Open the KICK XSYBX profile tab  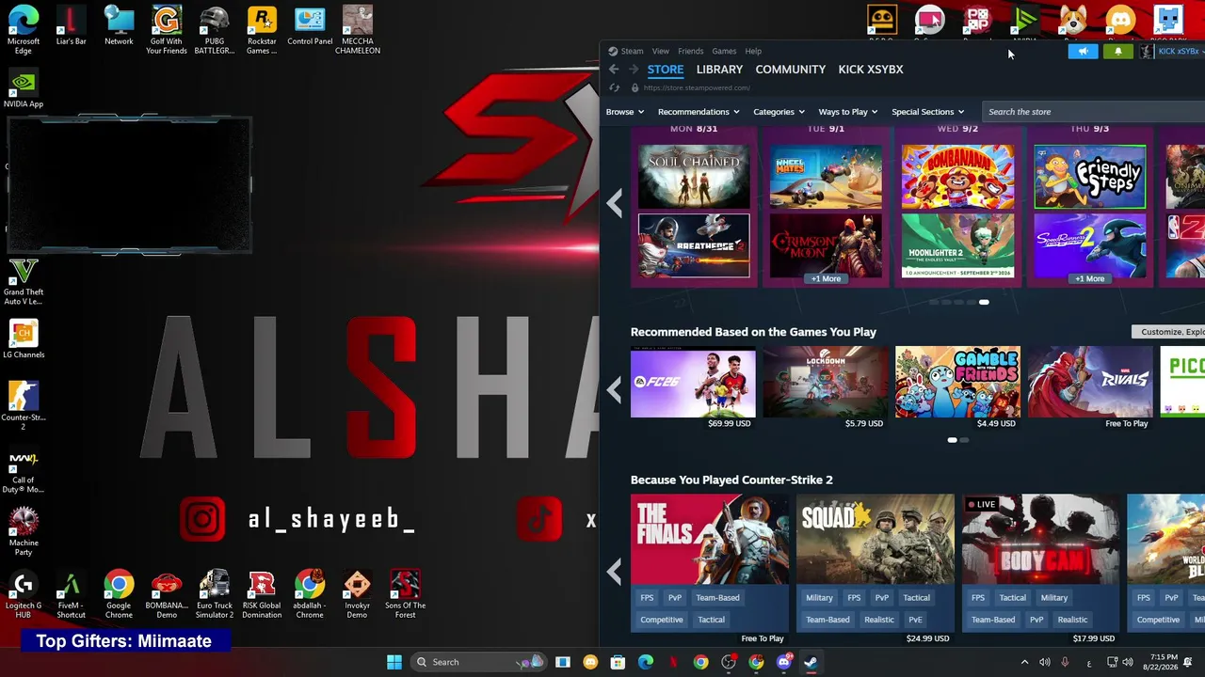coord(871,70)
